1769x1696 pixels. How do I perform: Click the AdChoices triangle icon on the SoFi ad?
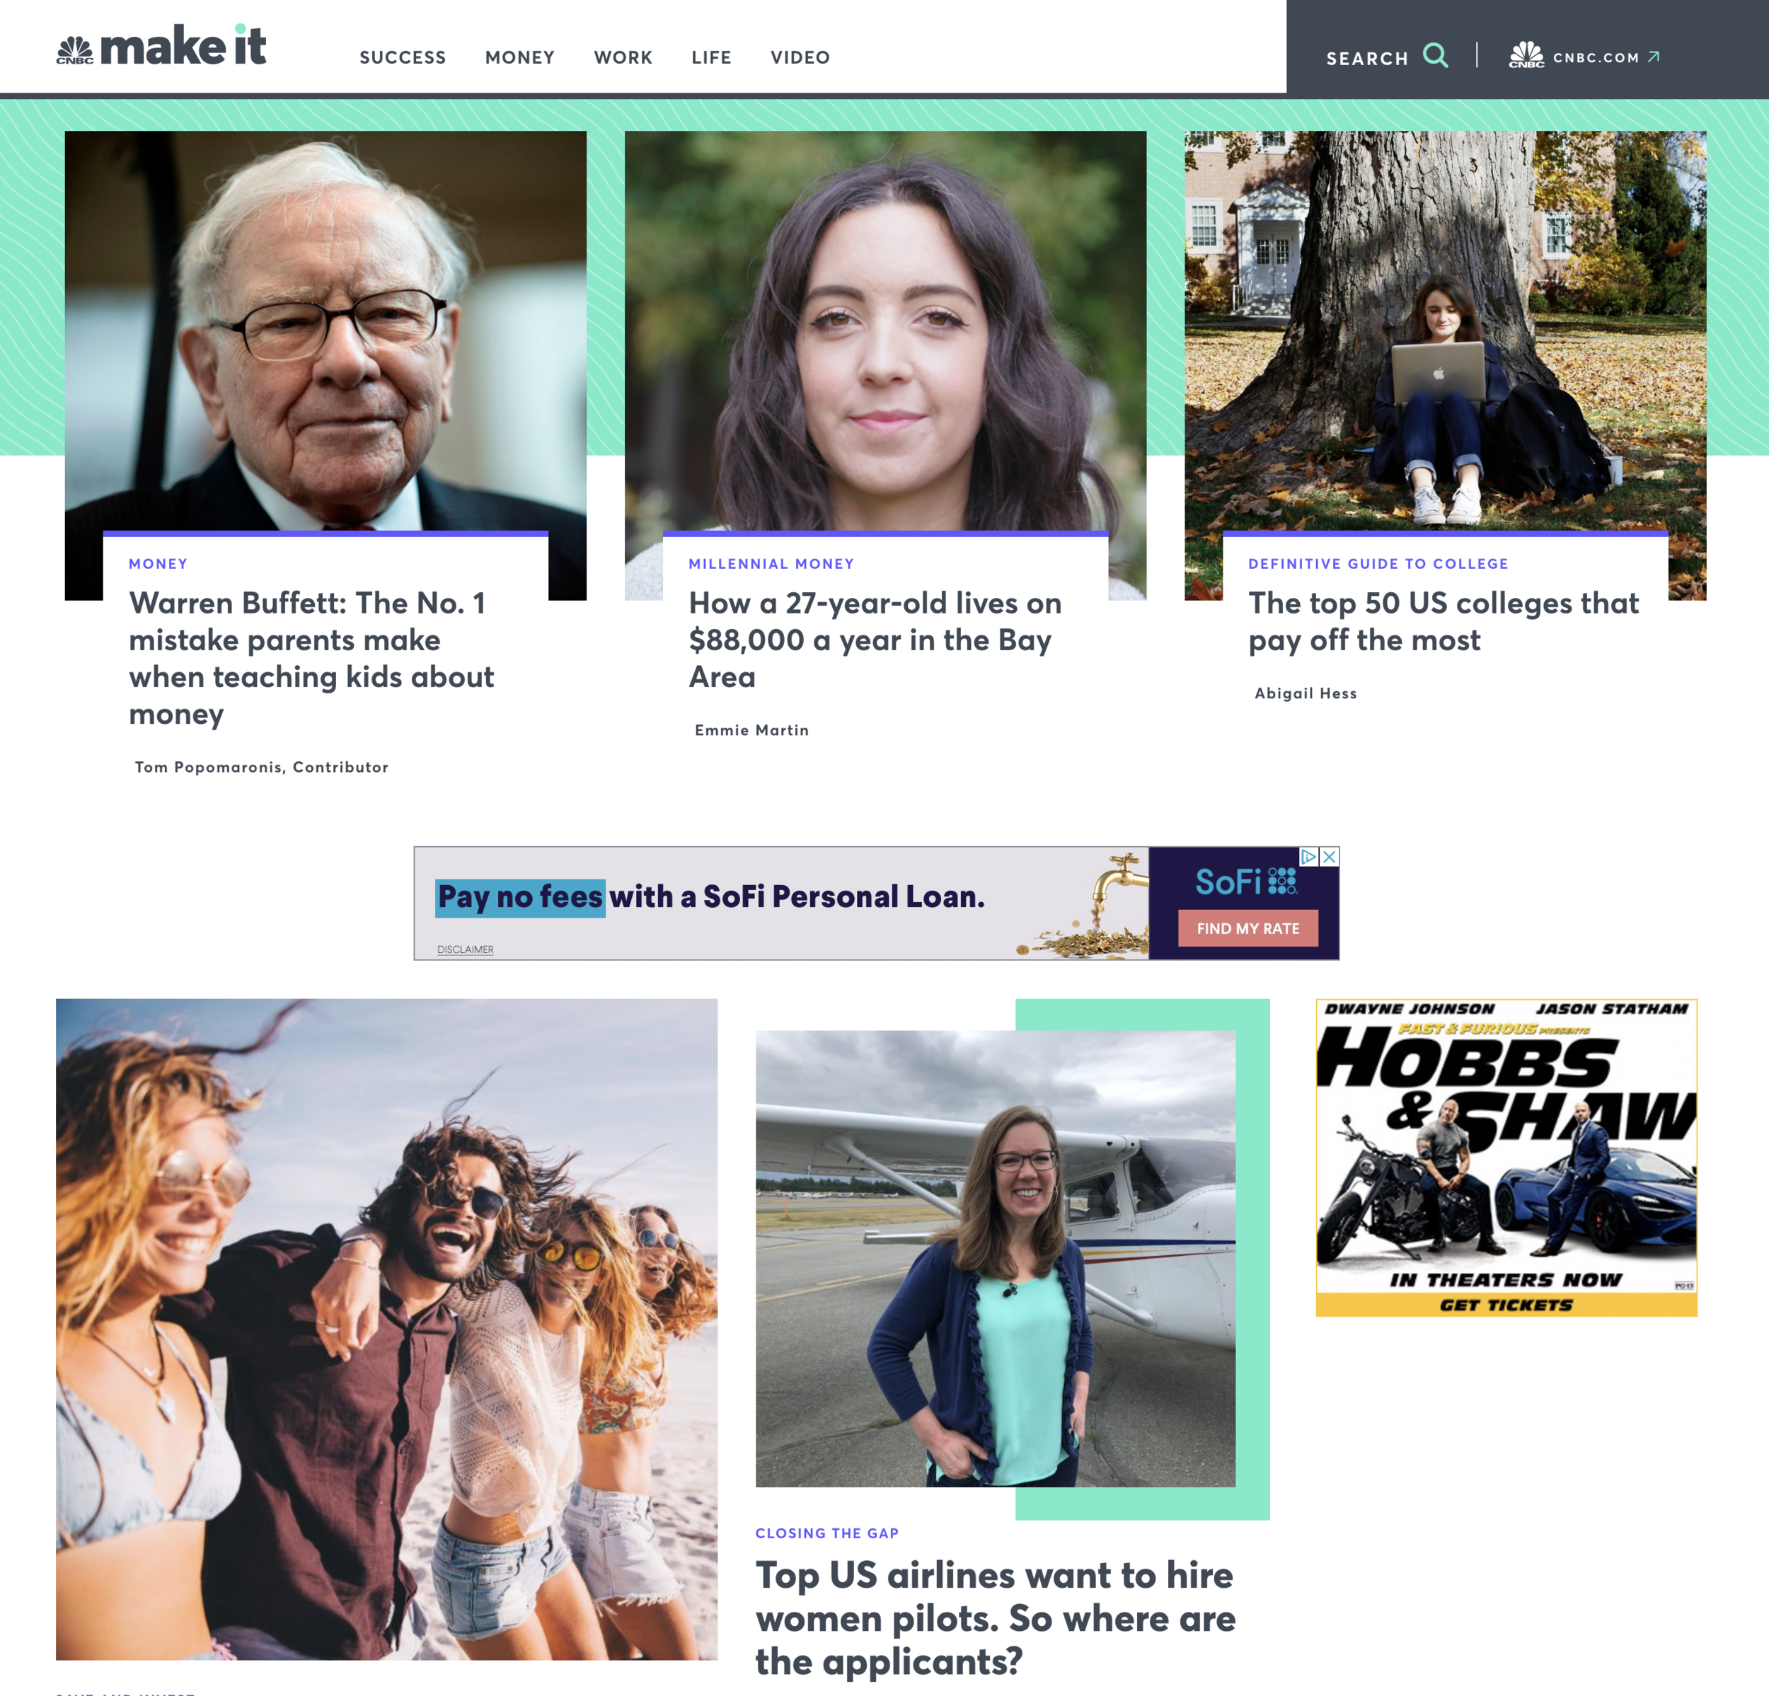click(x=1308, y=857)
